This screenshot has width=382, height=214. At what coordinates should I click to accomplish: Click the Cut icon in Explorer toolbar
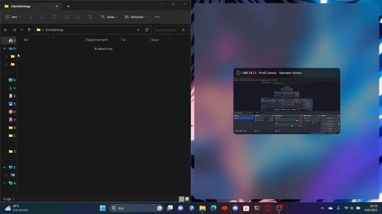point(30,17)
